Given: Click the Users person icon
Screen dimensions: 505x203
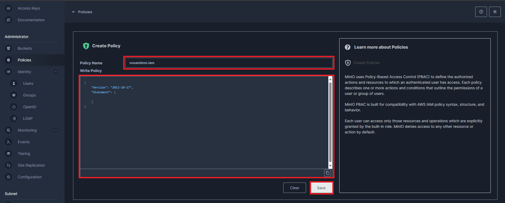Looking at the screenshot, I should (14, 83).
